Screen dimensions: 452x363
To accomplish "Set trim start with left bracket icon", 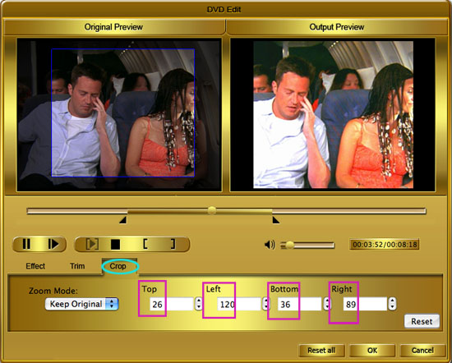I will pos(145,244).
